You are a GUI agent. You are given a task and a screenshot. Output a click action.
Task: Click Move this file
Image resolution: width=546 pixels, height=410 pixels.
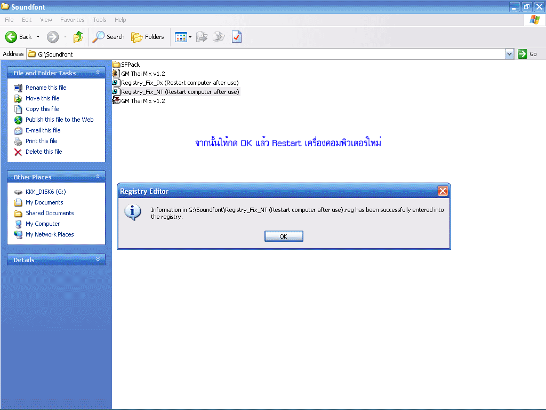43,98
